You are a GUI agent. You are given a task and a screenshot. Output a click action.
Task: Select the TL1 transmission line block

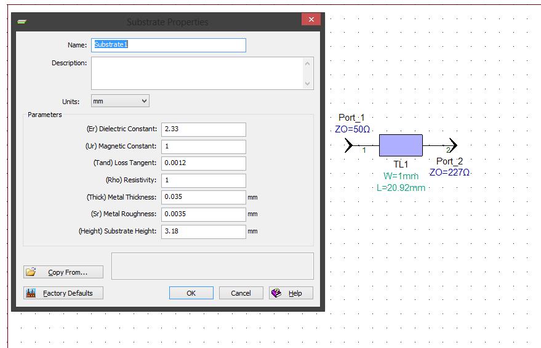(x=401, y=145)
